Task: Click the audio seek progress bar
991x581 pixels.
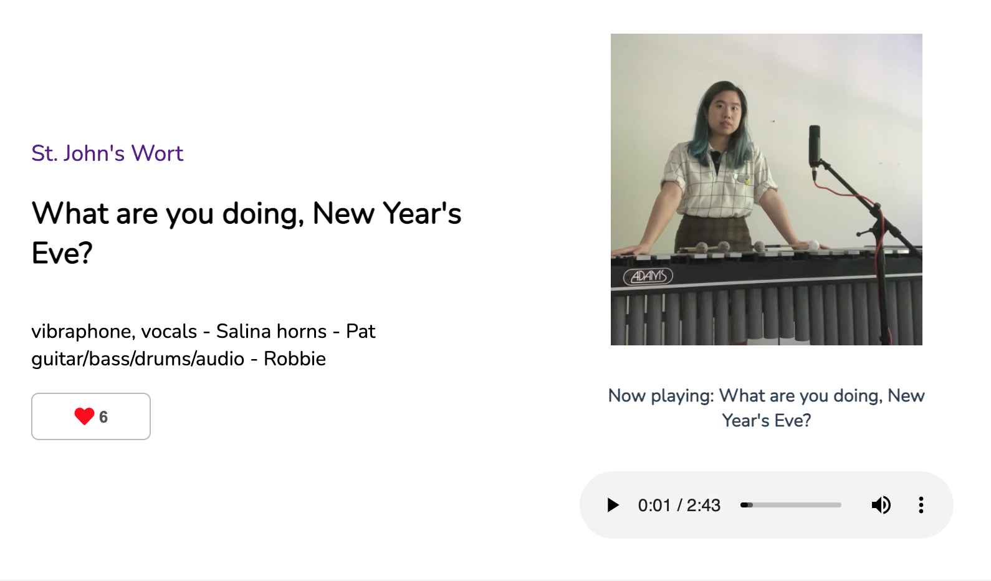Action: (x=790, y=505)
